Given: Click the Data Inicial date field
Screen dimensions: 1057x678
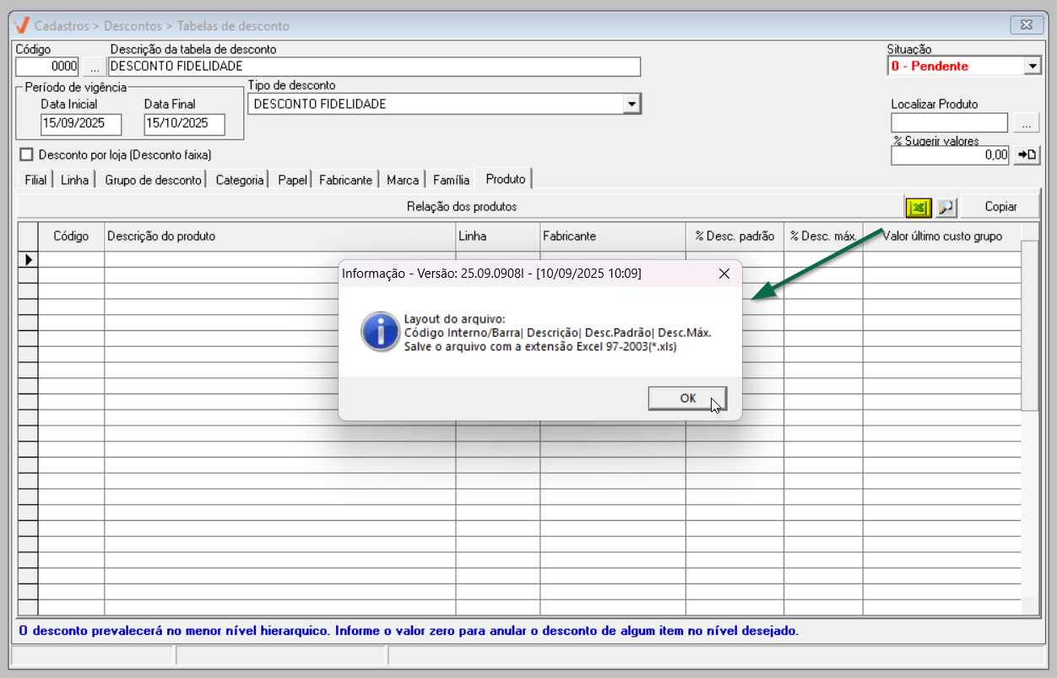Looking at the screenshot, I should coord(81,124).
